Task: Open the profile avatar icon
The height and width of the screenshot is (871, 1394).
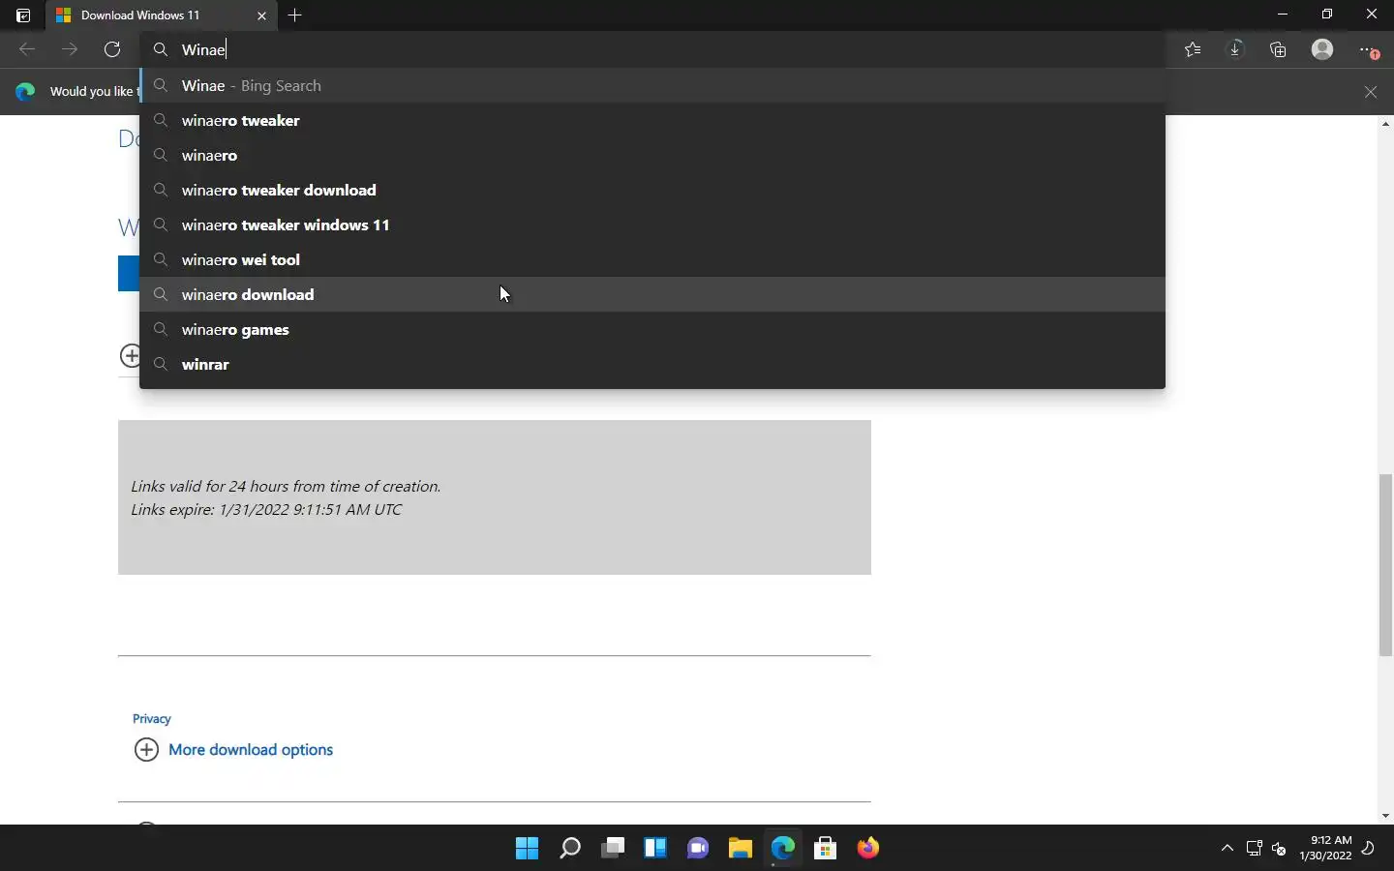Action: point(1322,49)
